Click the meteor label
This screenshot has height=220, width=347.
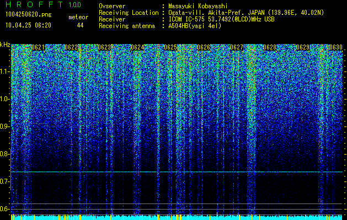(x=78, y=17)
